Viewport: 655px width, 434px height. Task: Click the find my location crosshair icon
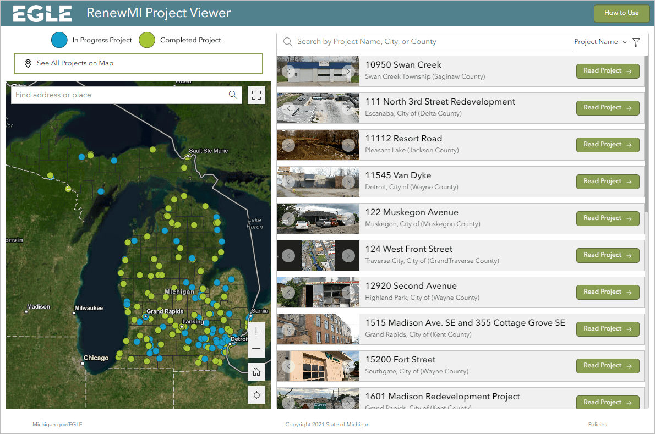[x=256, y=394]
